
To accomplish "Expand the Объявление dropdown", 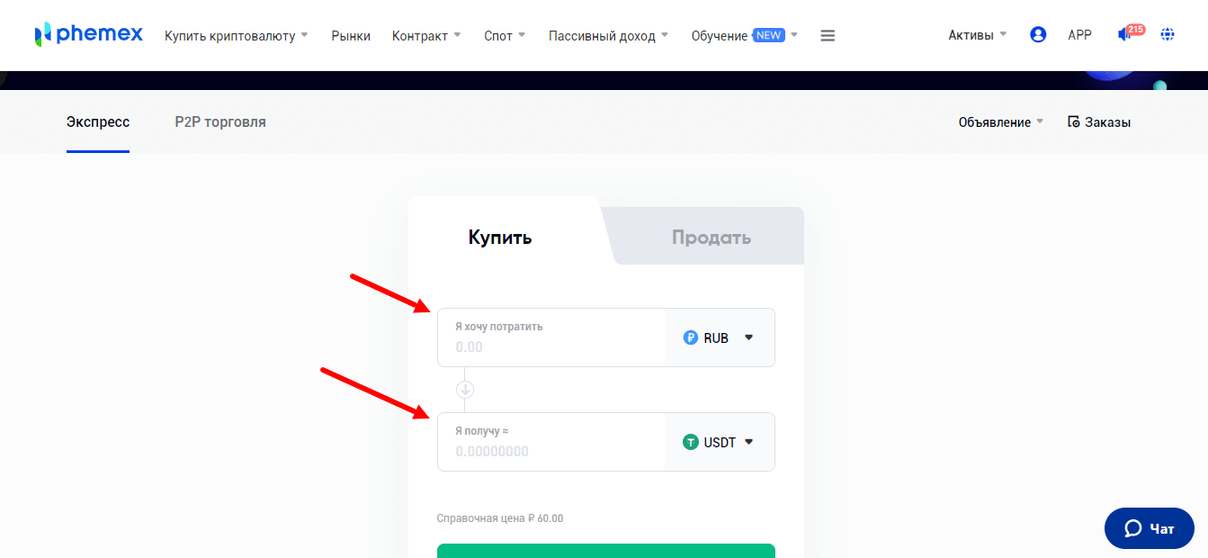I will click(1000, 122).
